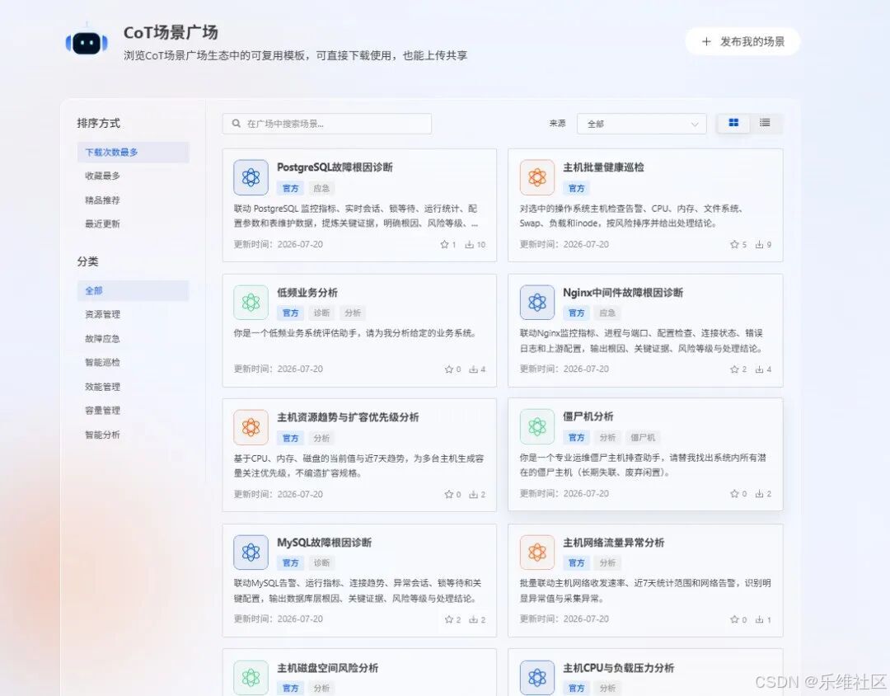Screen dimensions: 890x696
Task: Switch to grid card view
Action: click(733, 123)
